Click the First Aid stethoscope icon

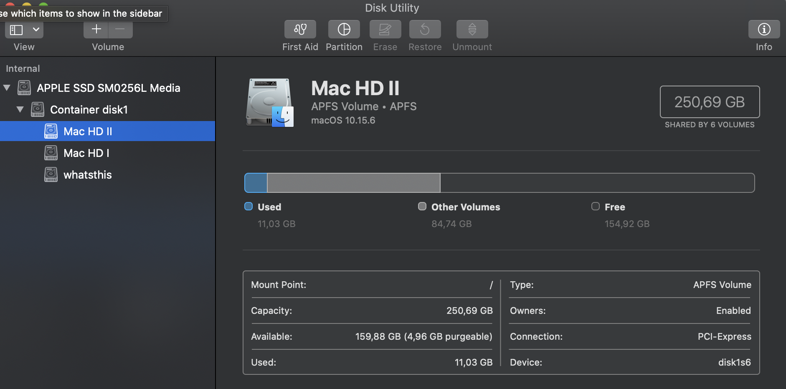(x=300, y=29)
